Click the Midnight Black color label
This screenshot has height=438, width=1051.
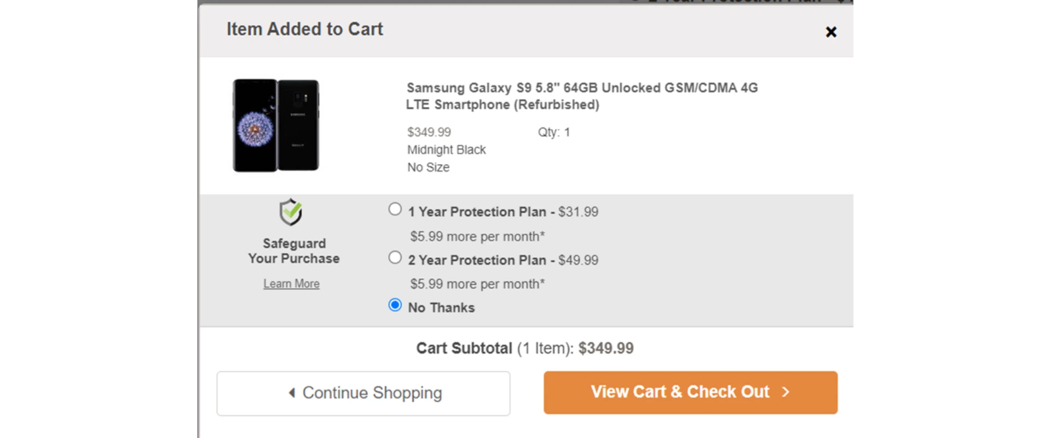click(446, 149)
